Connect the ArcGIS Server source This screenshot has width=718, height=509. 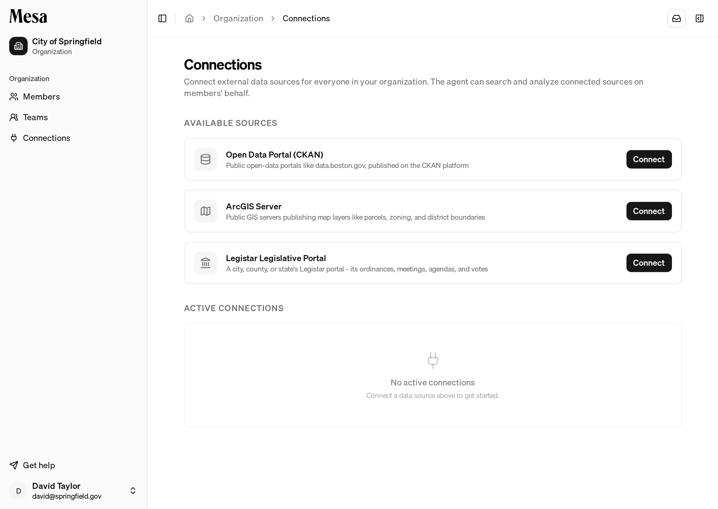coord(649,211)
